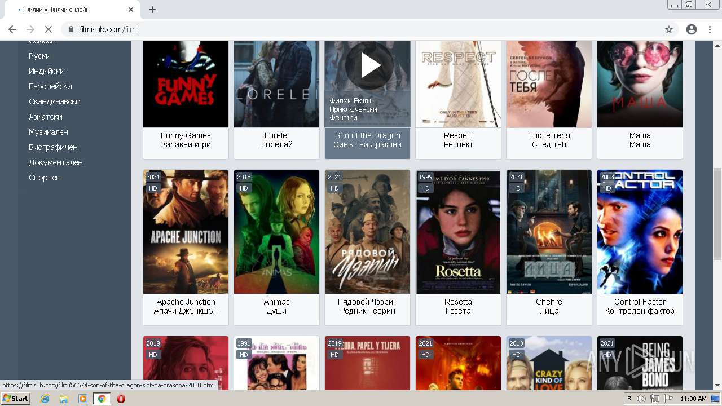
Task: Click the address bar URL field
Action: [x=361, y=29]
